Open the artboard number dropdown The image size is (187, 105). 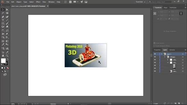pyautogui.click(x=32, y=104)
